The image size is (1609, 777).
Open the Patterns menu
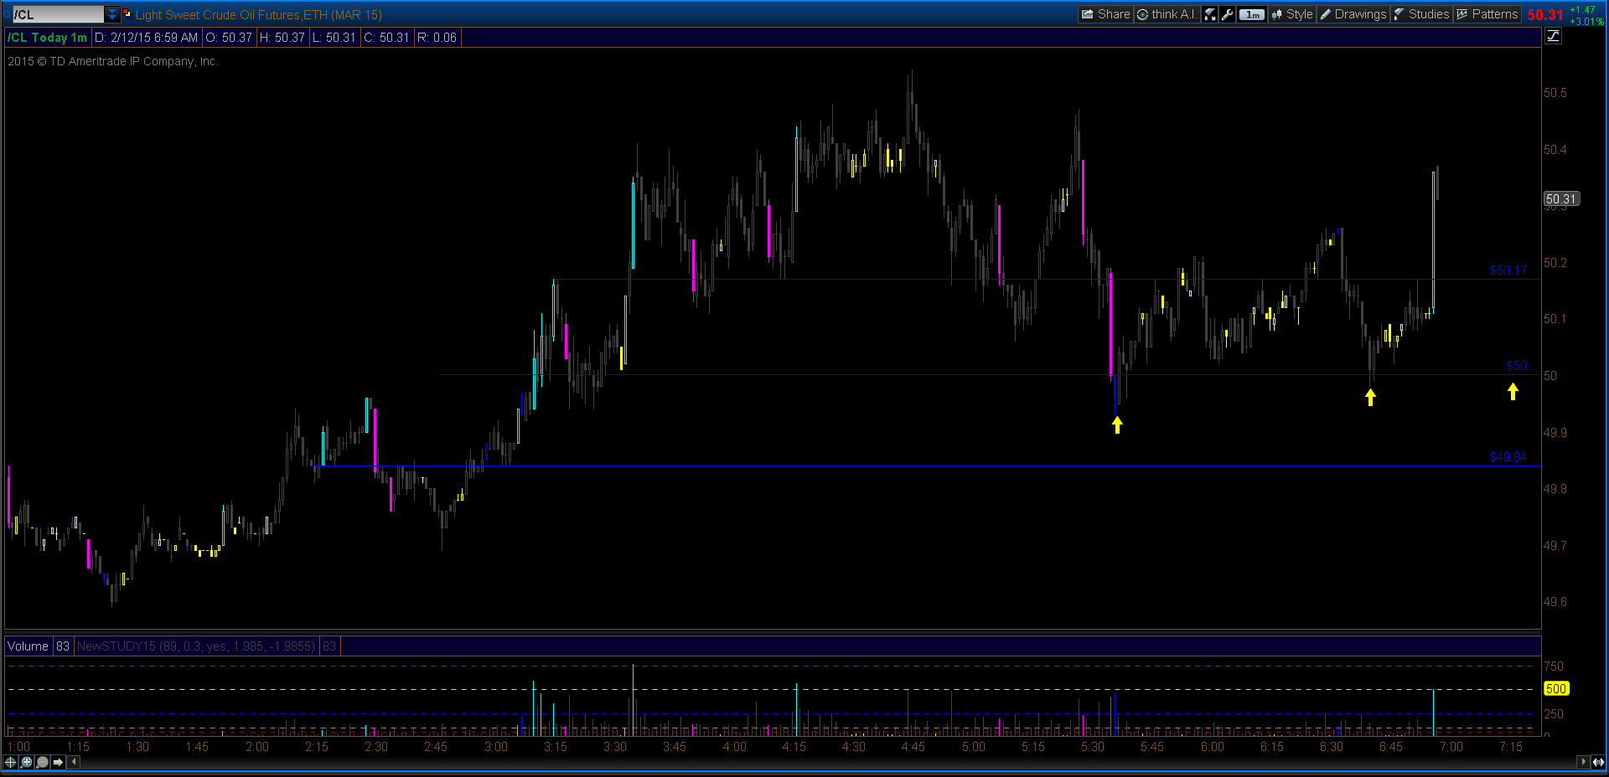click(x=1487, y=14)
